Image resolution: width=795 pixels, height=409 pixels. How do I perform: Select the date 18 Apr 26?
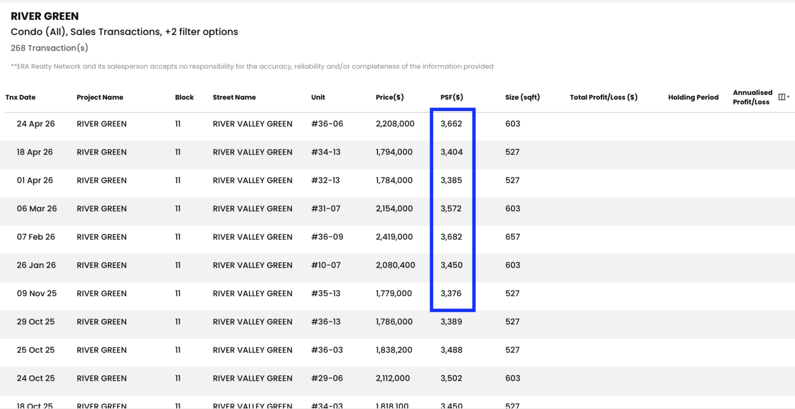(x=35, y=152)
